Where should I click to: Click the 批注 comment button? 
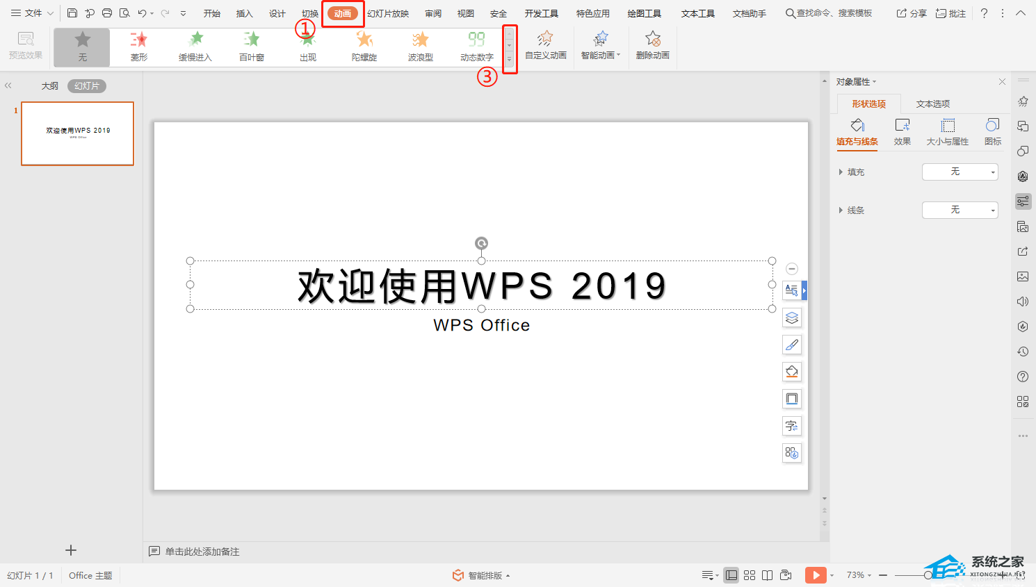point(950,13)
